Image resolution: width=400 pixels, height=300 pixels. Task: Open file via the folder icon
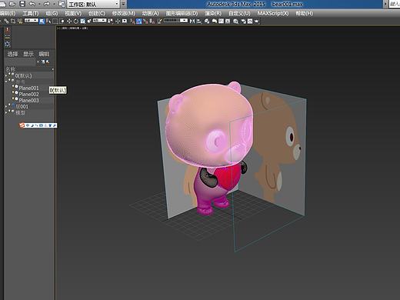point(12,4)
